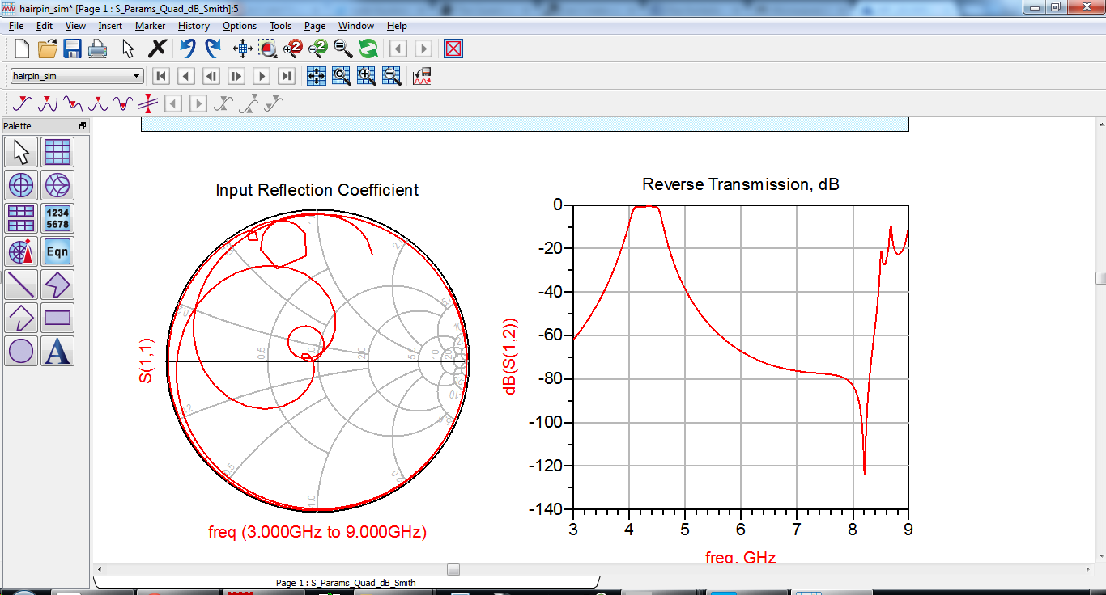Zoom out on plot (blue grid minus)

click(x=392, y=76)
